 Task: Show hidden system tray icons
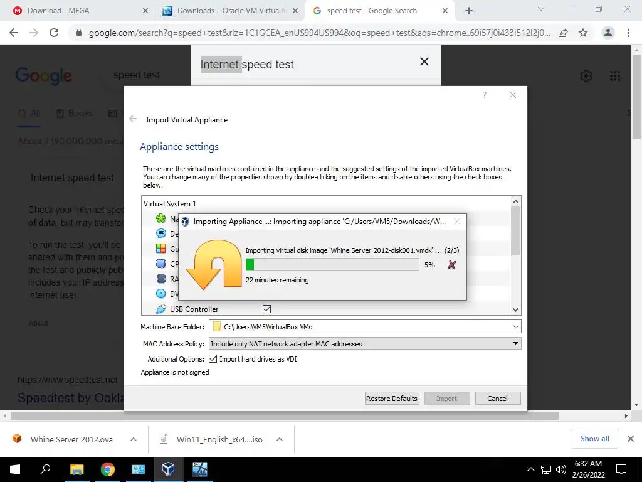coord(530,469)
